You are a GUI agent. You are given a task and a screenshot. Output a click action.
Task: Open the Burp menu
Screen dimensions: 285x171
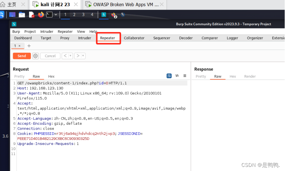(16, 32)
